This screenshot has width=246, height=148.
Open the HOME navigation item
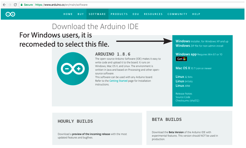[68, 14]
